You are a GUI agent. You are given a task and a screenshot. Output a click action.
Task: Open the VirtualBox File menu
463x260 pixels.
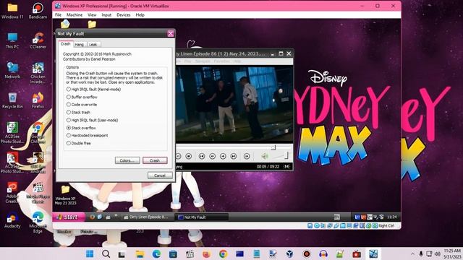(x=59, y=14)
